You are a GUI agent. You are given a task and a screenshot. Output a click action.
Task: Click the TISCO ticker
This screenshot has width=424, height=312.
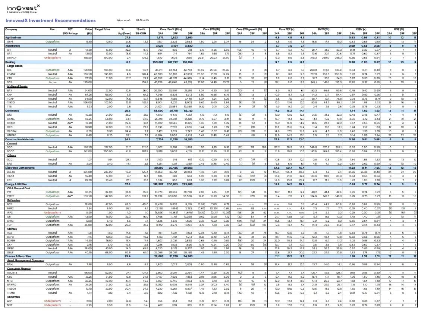click(x=11, y=103)
